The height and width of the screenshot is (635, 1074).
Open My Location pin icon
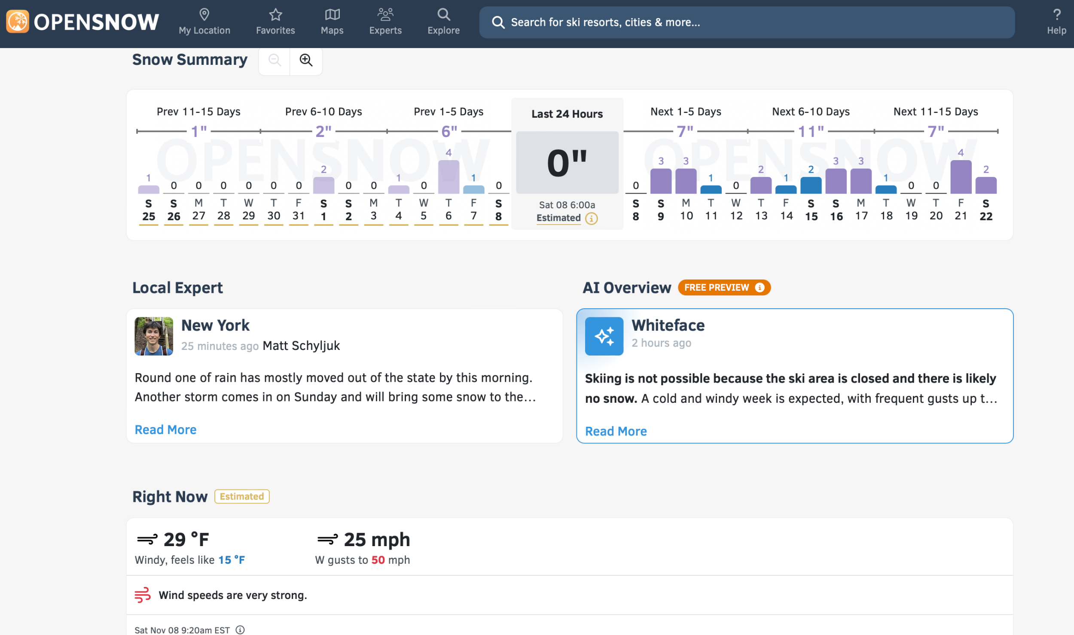tap(204, 15)
